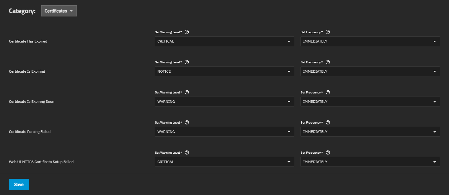This screenshot has height=195, width=449.
Task: Click the Save button
Action: click(19, 184)
